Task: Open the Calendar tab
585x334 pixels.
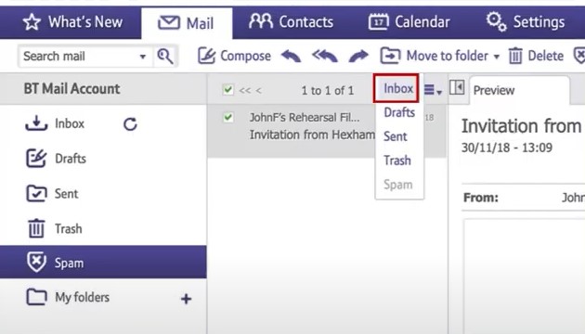Action: (409, 22)
